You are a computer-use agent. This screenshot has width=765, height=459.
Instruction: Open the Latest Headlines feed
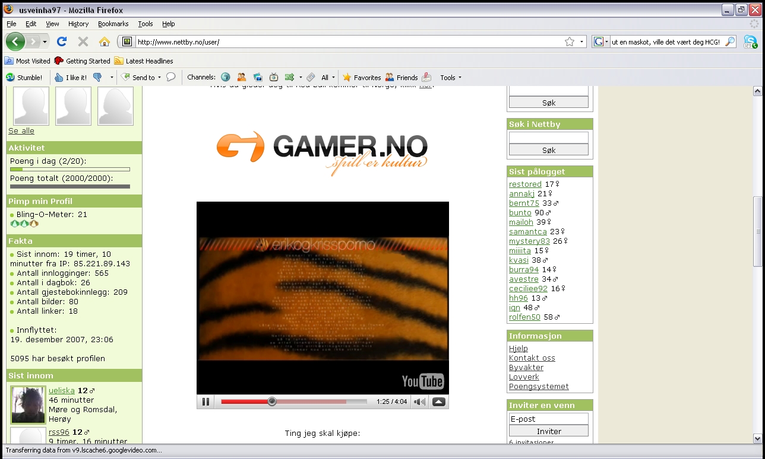pyautogui.click(x=144, y=61)
